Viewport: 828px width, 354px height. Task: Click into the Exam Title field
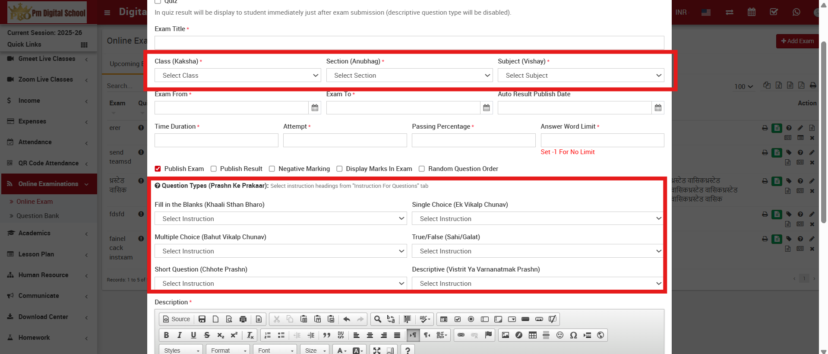click(409, 43)
